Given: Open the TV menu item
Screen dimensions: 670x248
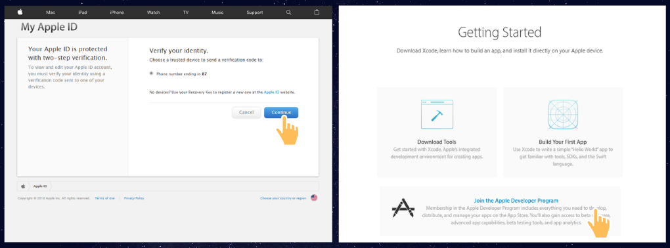Looking at the screenshot, I should pyautogui.click(x=186, y=12).
